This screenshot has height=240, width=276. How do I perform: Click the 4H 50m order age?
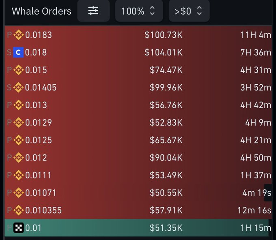point(256,158)
